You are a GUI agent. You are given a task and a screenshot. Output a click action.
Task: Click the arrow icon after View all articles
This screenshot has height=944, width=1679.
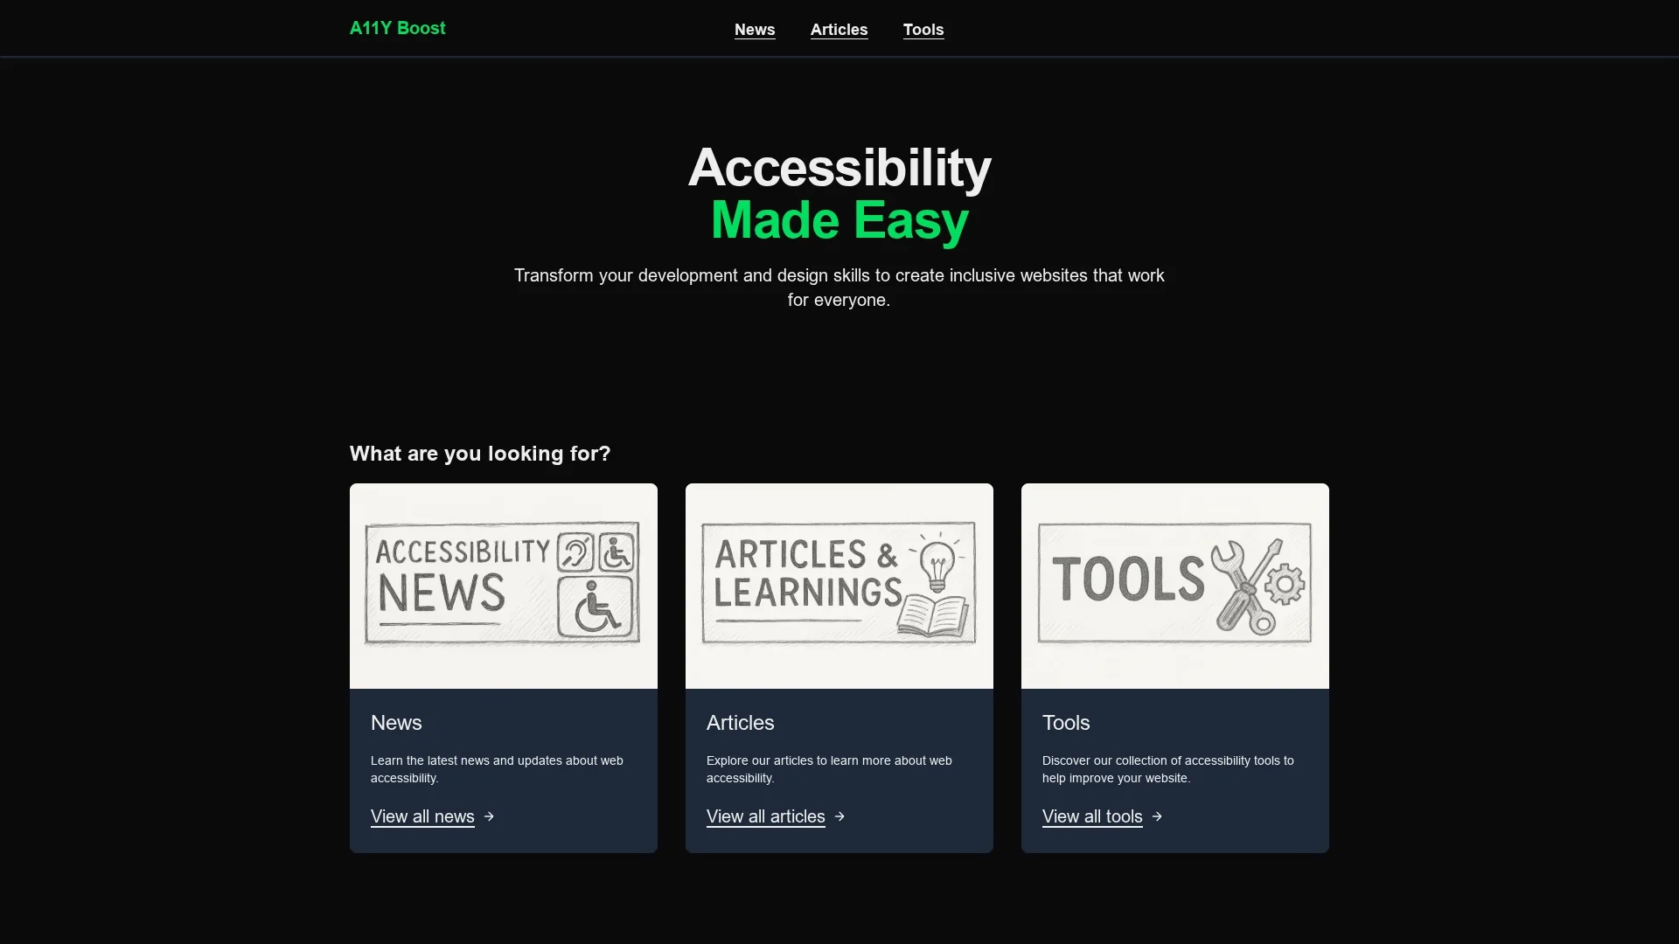839,816
